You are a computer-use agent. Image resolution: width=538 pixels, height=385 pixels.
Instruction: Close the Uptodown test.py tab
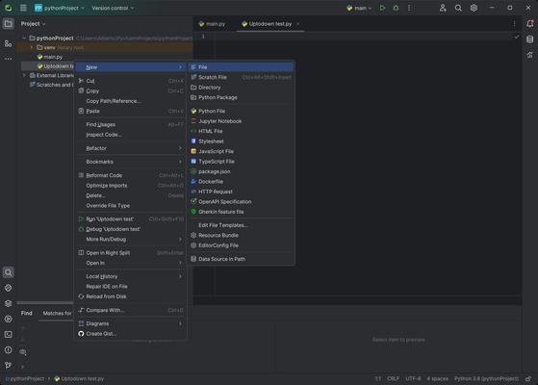tap(297, 24)
